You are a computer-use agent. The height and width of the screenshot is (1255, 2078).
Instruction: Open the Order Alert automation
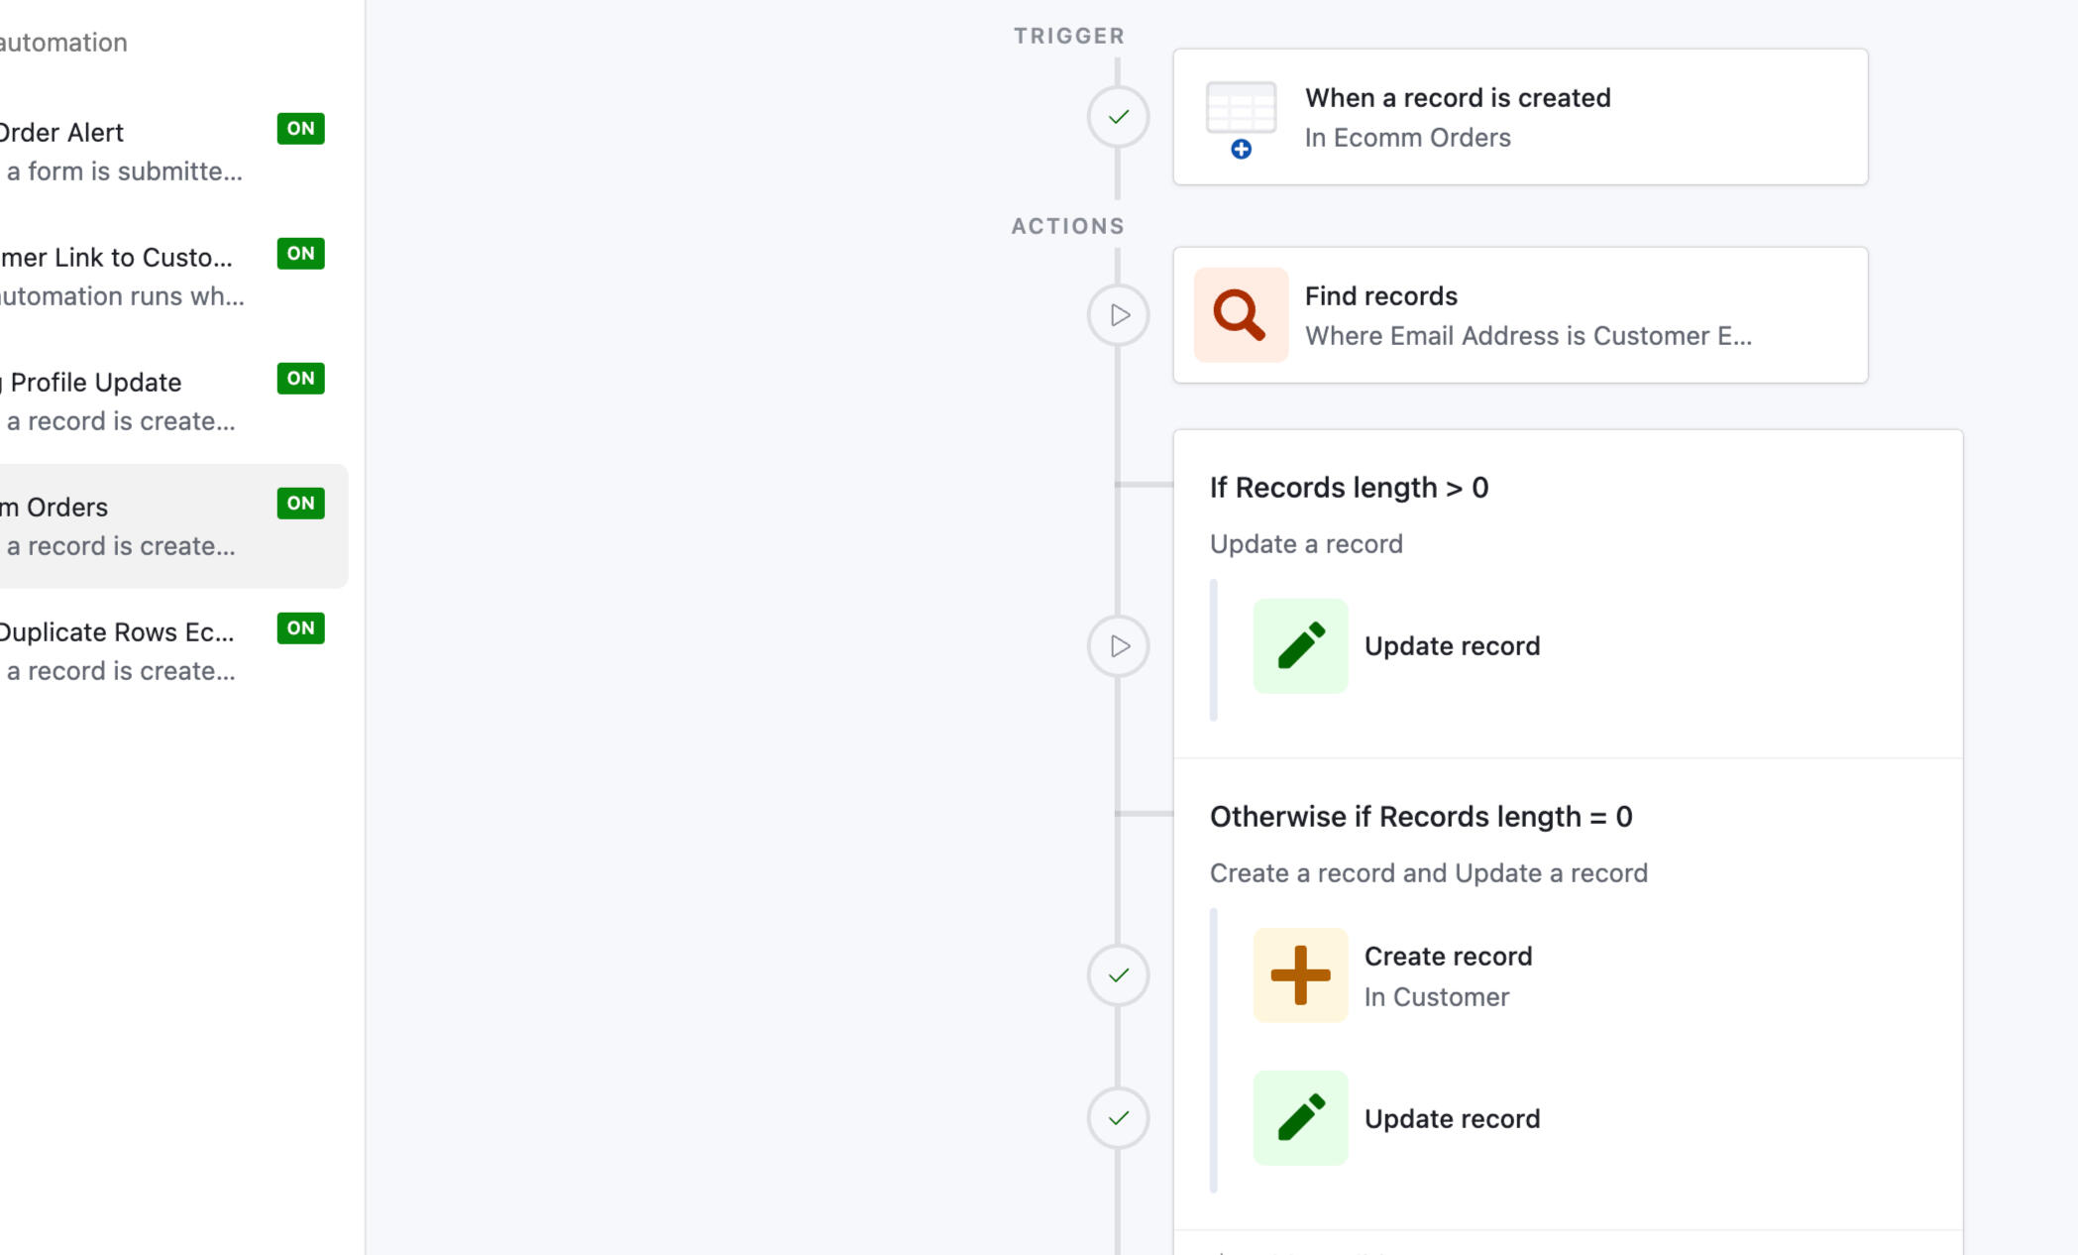point(119,151)
